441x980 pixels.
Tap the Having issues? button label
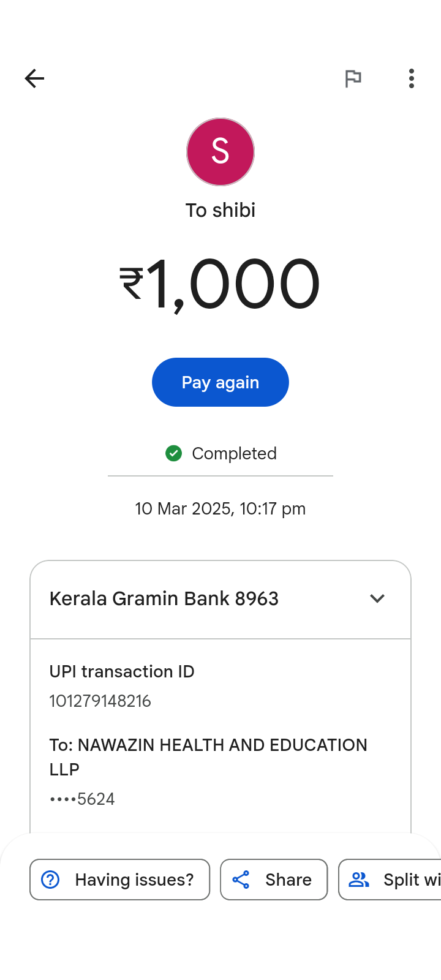134,880
